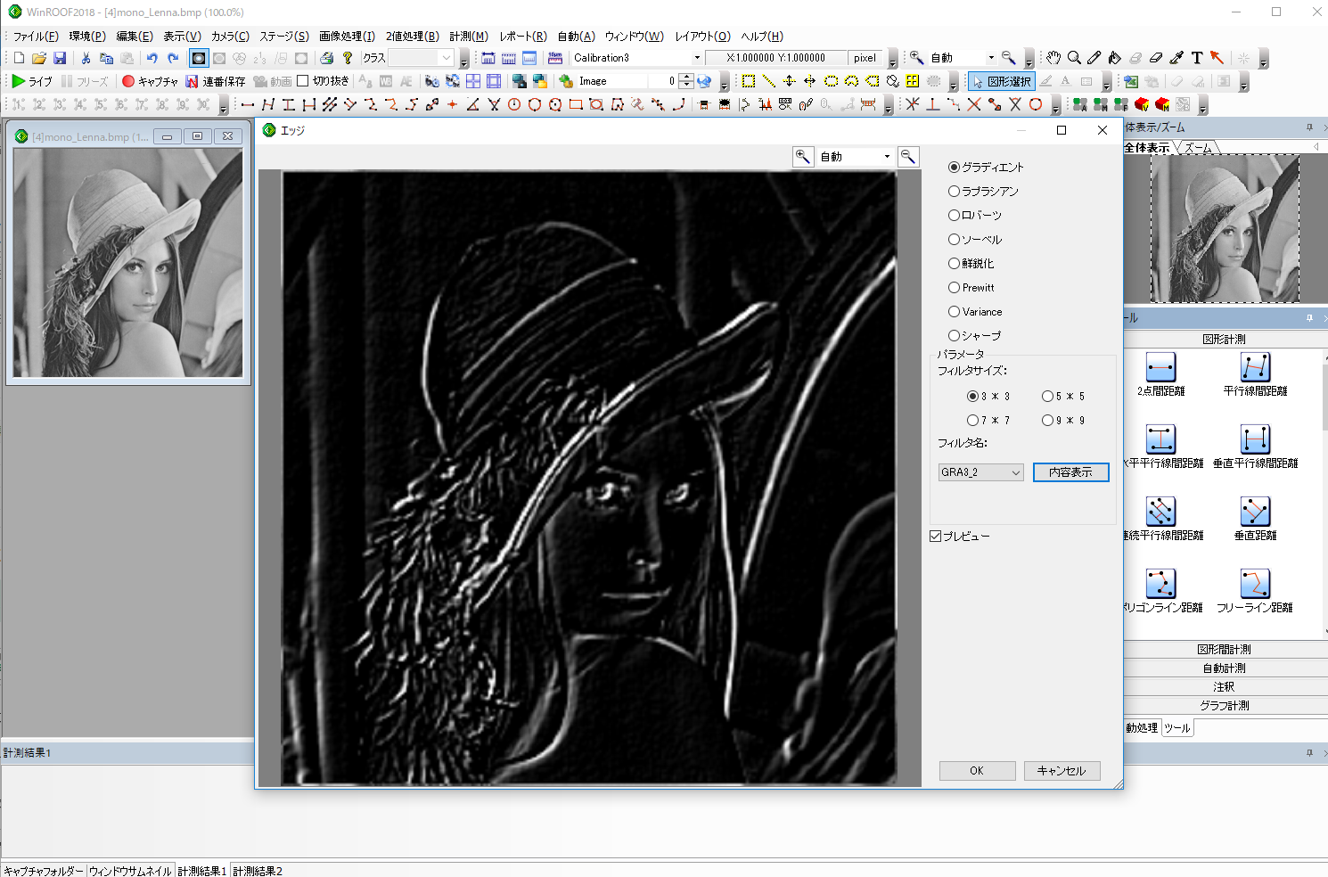Expand the 自動計測 panel section
Screen dimensions: 1328x877
1224,668
